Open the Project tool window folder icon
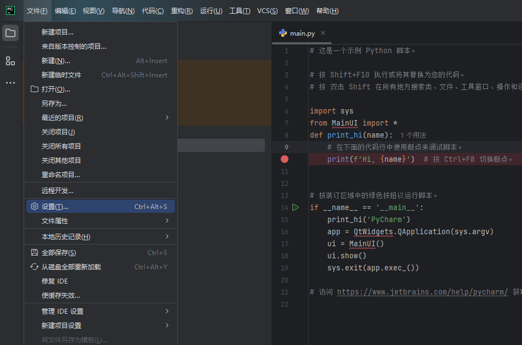 click(x=10, y=33)
